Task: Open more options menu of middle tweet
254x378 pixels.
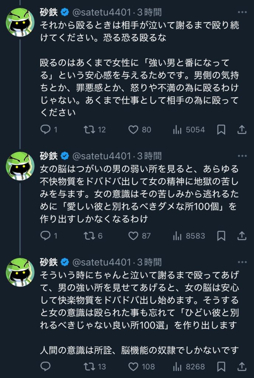Action: [x=242, y=156]
